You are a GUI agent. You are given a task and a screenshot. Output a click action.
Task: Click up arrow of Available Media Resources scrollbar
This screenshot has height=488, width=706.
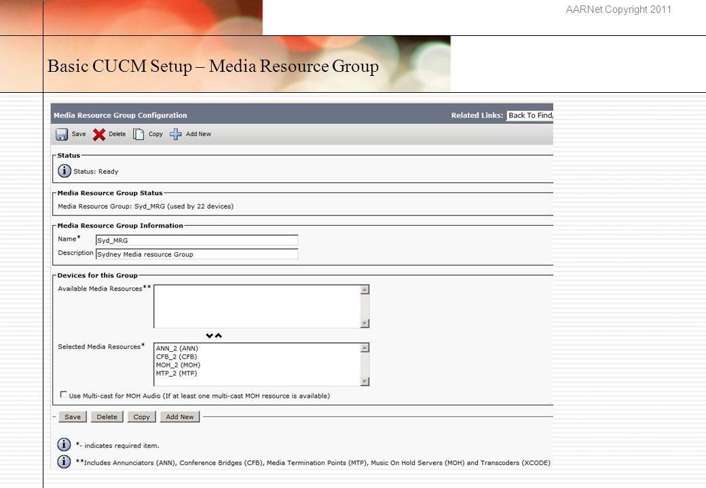(365, 289)
